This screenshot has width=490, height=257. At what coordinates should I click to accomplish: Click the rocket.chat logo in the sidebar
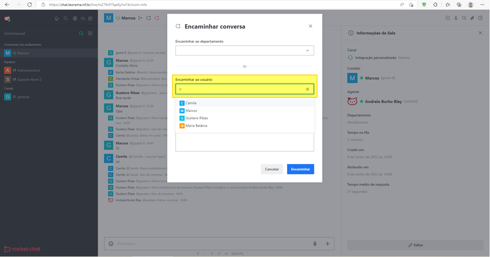pyautogui.click(x=22, y=249)
